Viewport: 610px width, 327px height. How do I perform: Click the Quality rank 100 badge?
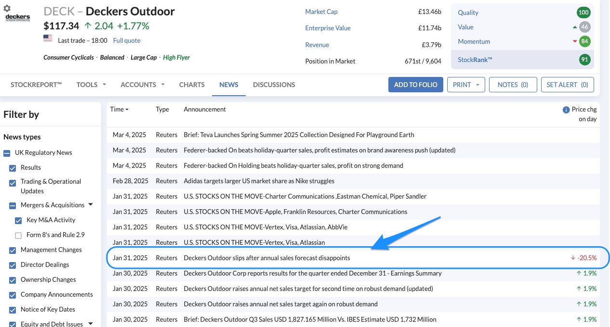584,13
